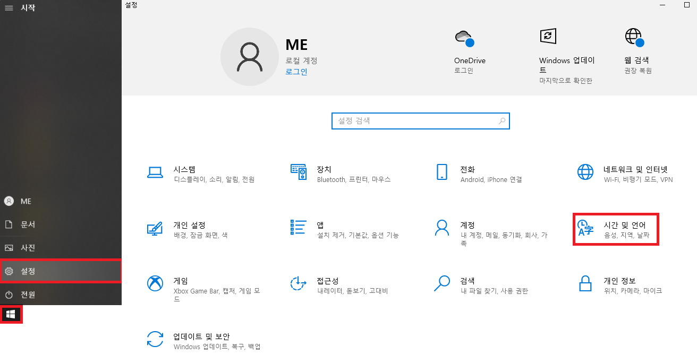The image size is (697, 355).
Task: Click the 'Bluetooth, 프린터, 마우스' description
Action: click(354, 180)
